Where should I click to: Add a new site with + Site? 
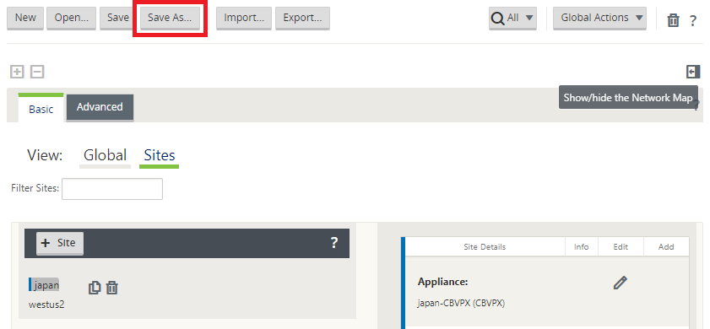(60, 243)
